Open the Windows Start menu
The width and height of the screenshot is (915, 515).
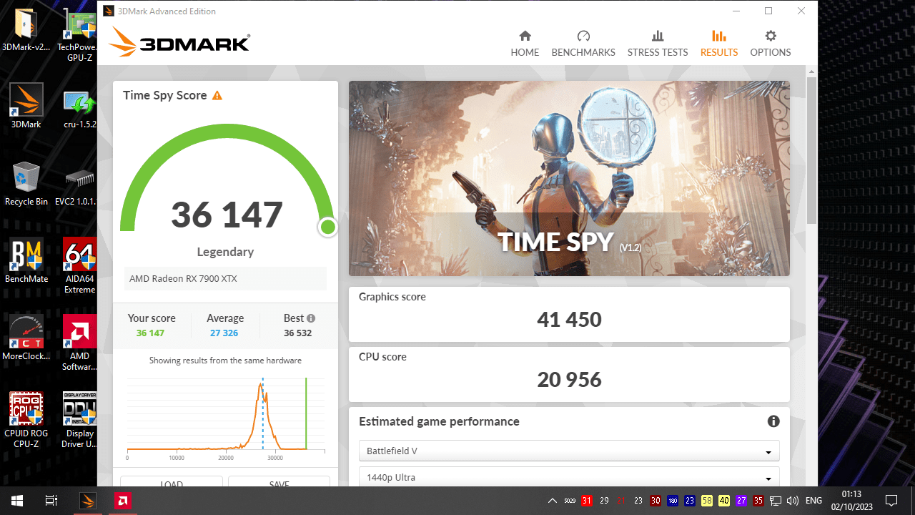[x=17, y=501]
